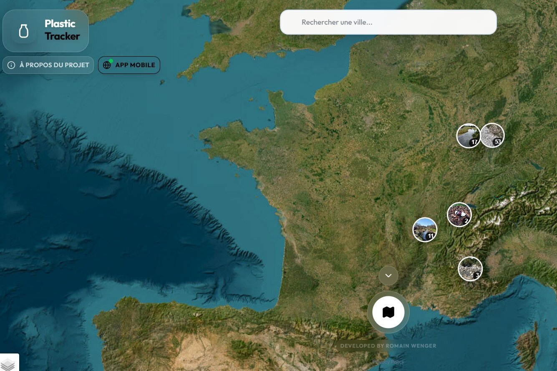This screenshot has height=371, width=557.
Task: Collapse panel with the chevron-down button
Action: tap(388, 275)
